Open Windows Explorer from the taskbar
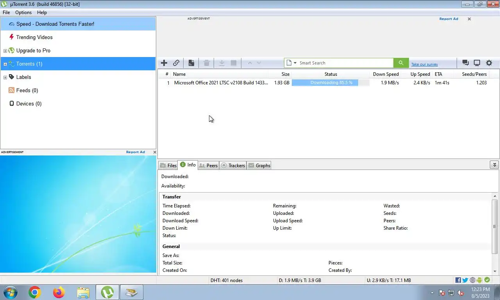 pos(83,292)
